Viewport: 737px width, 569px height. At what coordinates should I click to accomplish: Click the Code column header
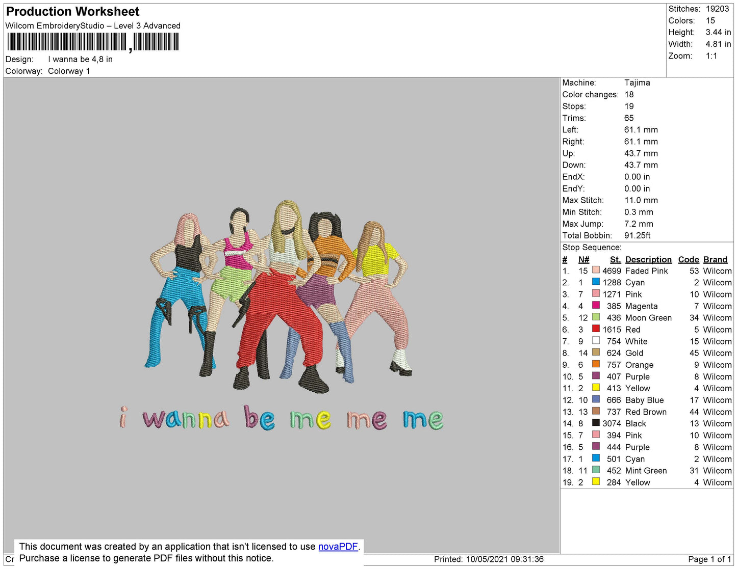[x=689, y=259]
